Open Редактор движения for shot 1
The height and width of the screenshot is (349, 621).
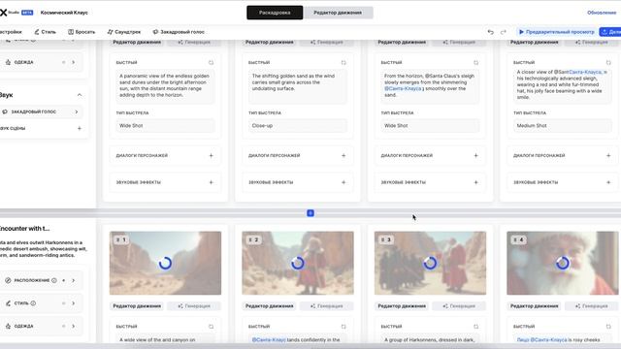click(137, 306)
